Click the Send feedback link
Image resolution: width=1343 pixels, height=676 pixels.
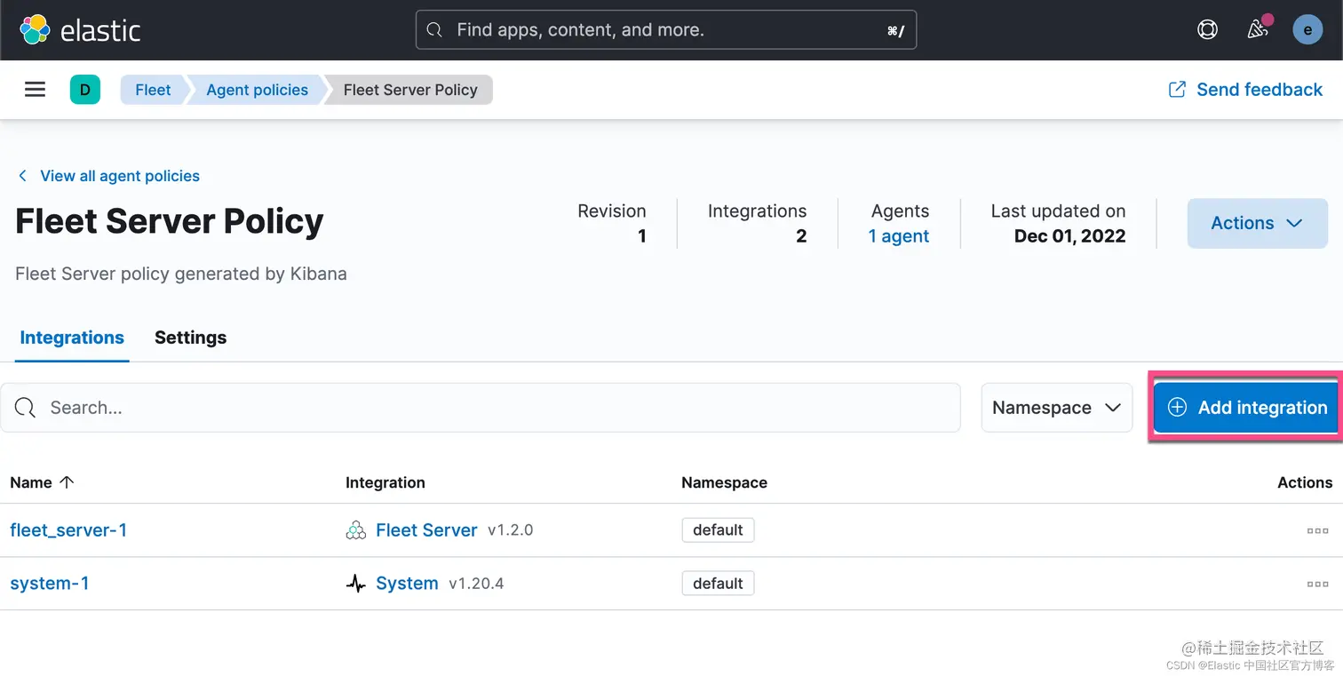pos(1245,90)
